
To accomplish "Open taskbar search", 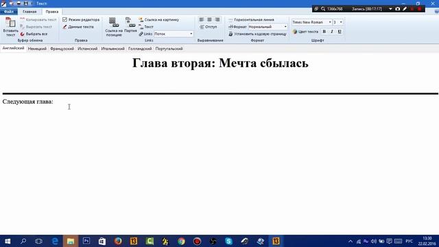I will click(23, 241).
